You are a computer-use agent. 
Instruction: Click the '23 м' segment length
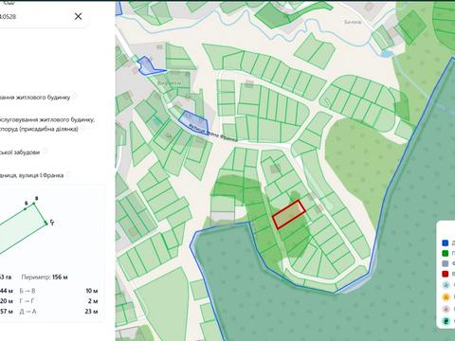coord(91,312)
